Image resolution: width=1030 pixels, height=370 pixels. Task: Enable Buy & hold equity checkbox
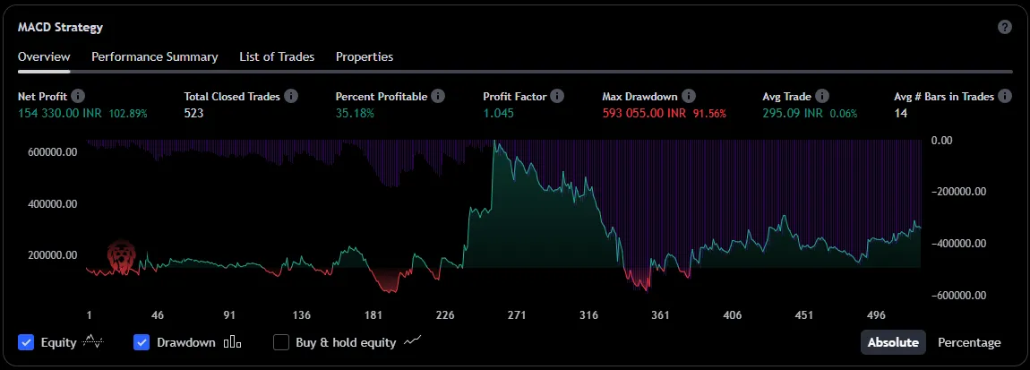click(281, 342)
